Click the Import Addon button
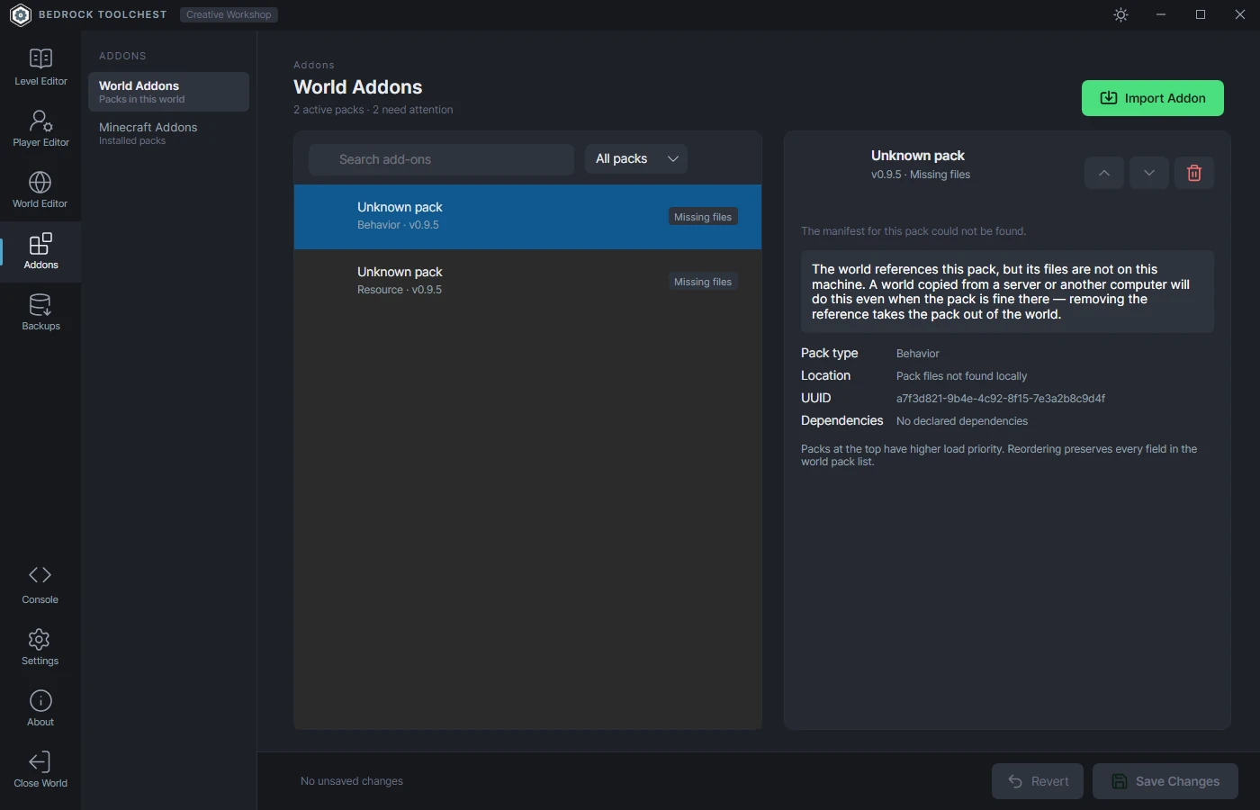Screen dimensions: 1260x810 pyautogui.click(x=1153, y=98)
